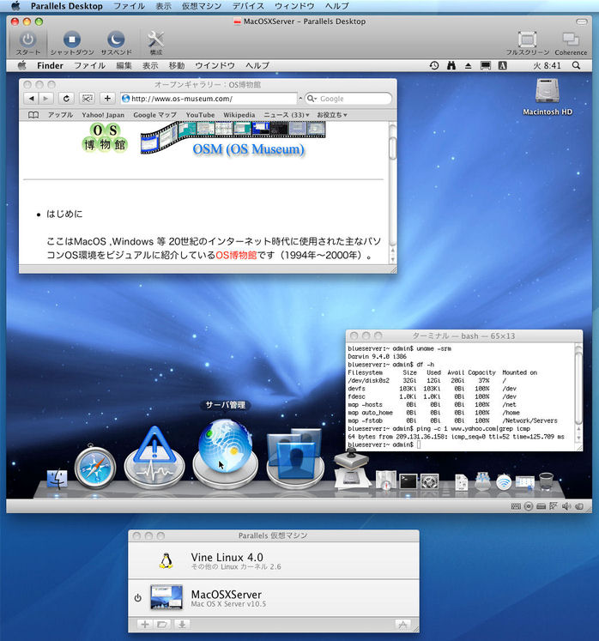
Task: Open the guest Apple menu
Action: click(x=22, y=65)
